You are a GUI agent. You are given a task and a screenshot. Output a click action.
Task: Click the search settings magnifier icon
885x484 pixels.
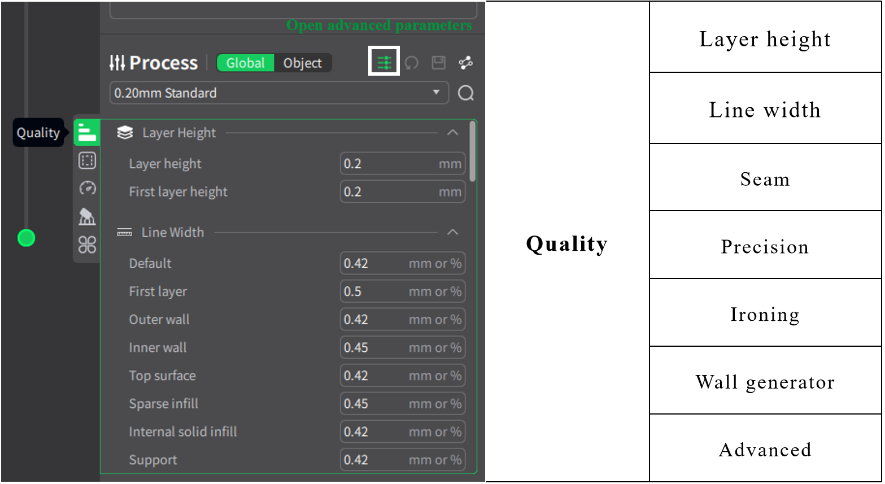pos(466,93)
